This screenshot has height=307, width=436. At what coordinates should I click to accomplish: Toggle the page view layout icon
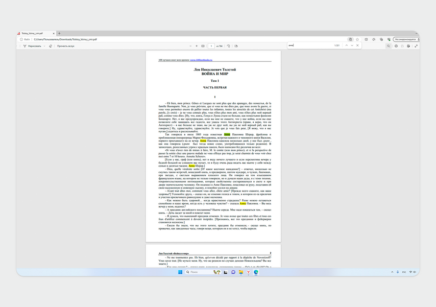pos(235,46)
